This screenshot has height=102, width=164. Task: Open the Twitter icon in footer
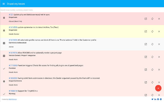click(152, 99)
